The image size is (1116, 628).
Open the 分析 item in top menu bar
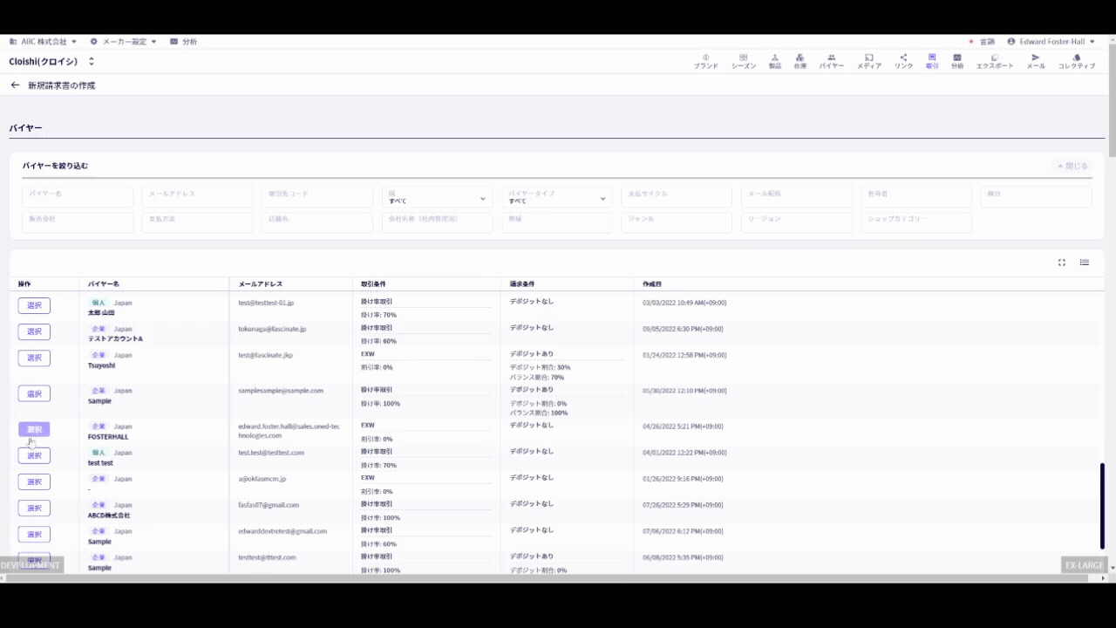(x=183, y=41)
